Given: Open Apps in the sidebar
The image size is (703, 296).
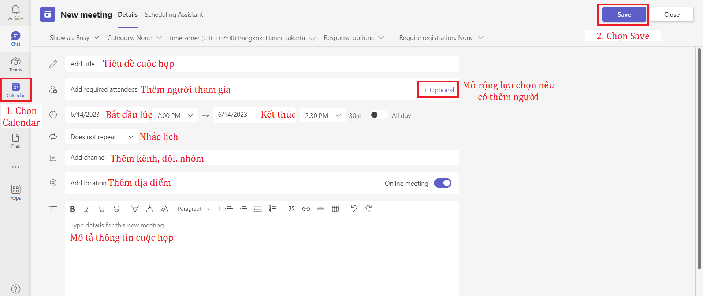Looking at the screenshot, I should tap(15, 193).
